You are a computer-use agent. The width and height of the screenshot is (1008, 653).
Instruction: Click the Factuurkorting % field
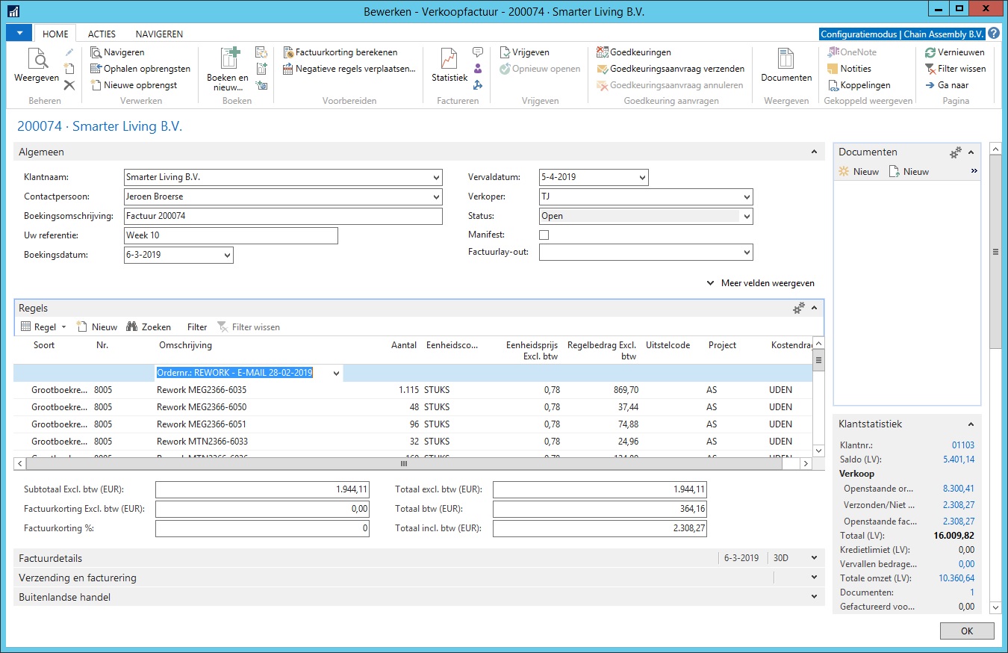pyautogui.click(x=263, y=528)
